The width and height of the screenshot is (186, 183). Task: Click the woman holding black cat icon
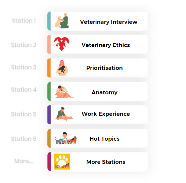point(62,68)
